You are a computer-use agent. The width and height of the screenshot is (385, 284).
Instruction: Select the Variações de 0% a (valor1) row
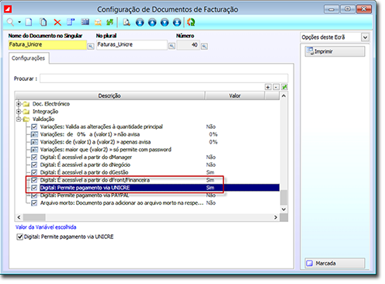89,134
